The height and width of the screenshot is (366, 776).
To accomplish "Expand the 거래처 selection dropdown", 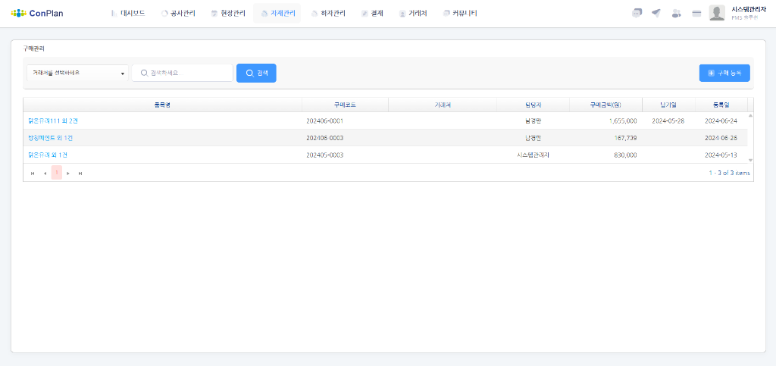I will [78, 73].
